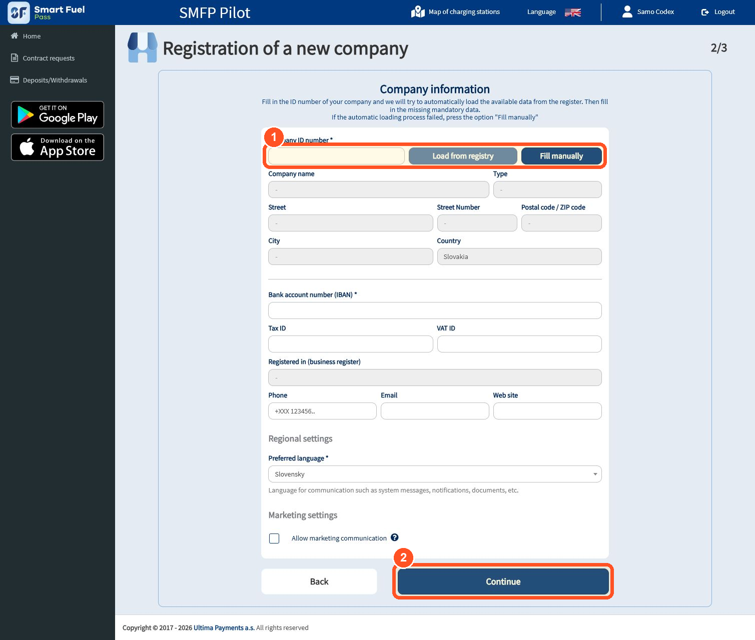
Task: Click the Smart Fuel Pass logo icon
Action: (x=19, y=12)
